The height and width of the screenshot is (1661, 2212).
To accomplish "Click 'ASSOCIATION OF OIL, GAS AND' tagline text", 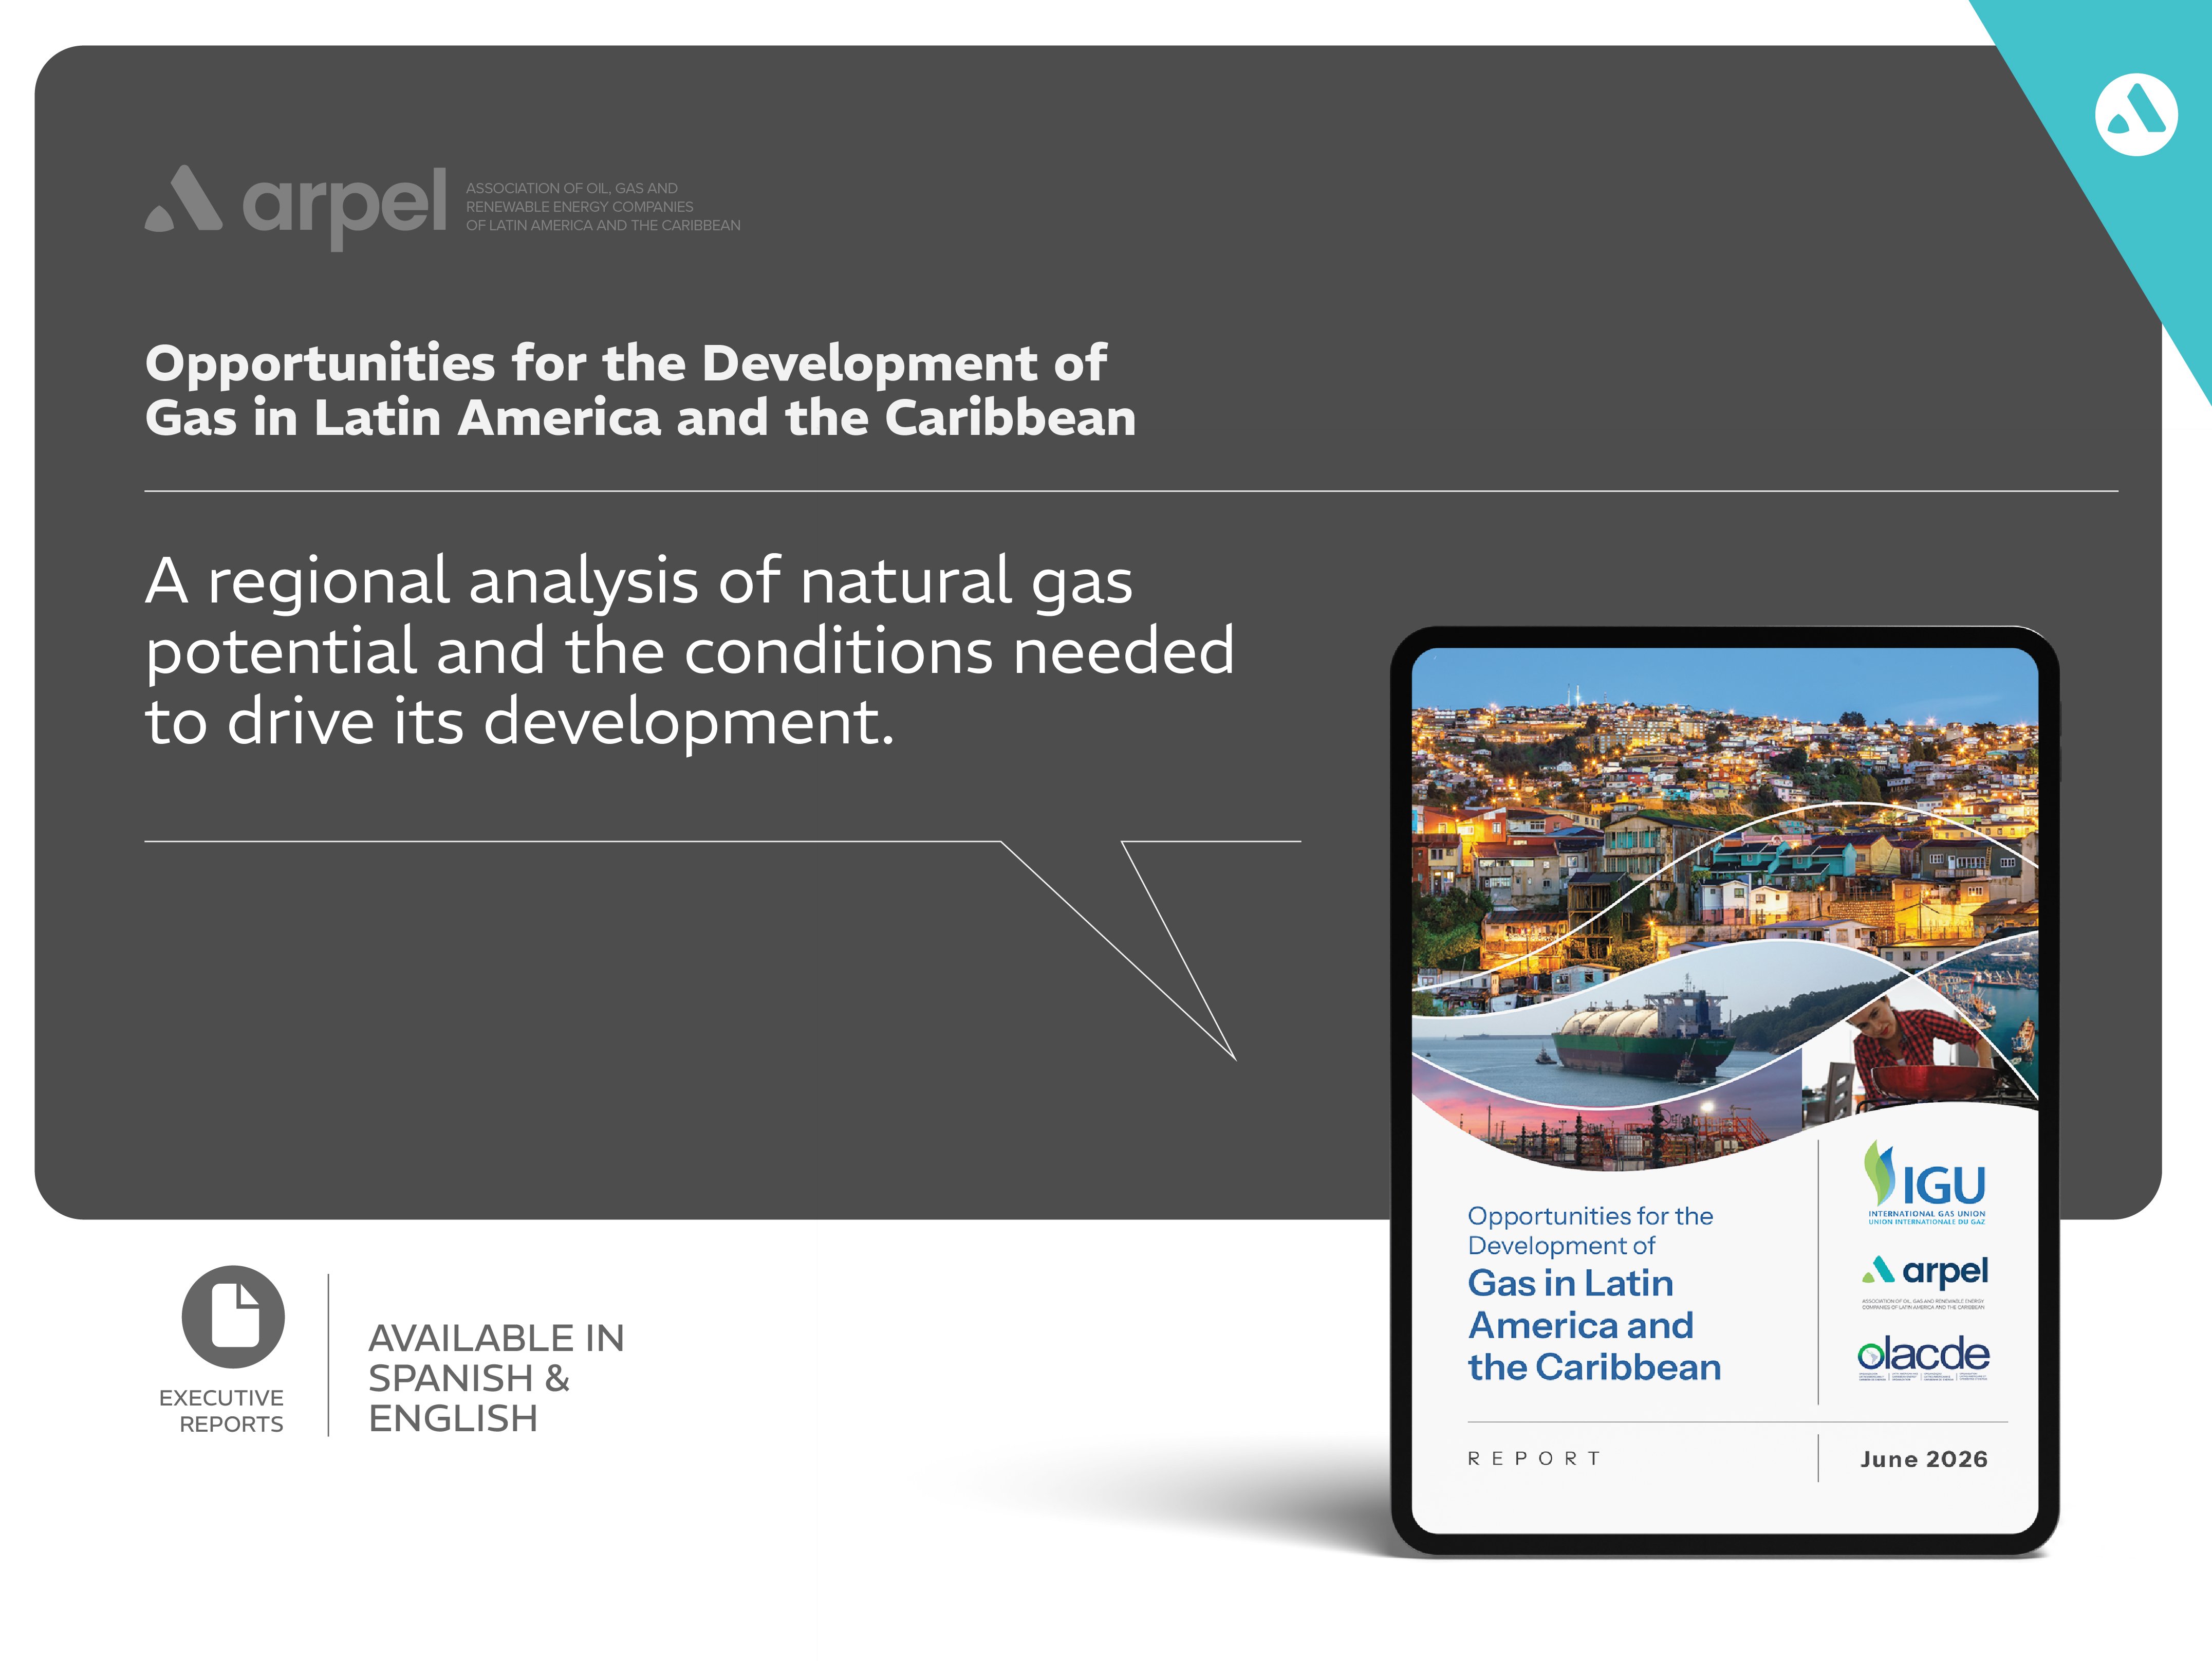I will click(x=603, y=207).
